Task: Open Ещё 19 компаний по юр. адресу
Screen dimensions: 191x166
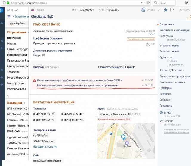Action: click(122, 109)
